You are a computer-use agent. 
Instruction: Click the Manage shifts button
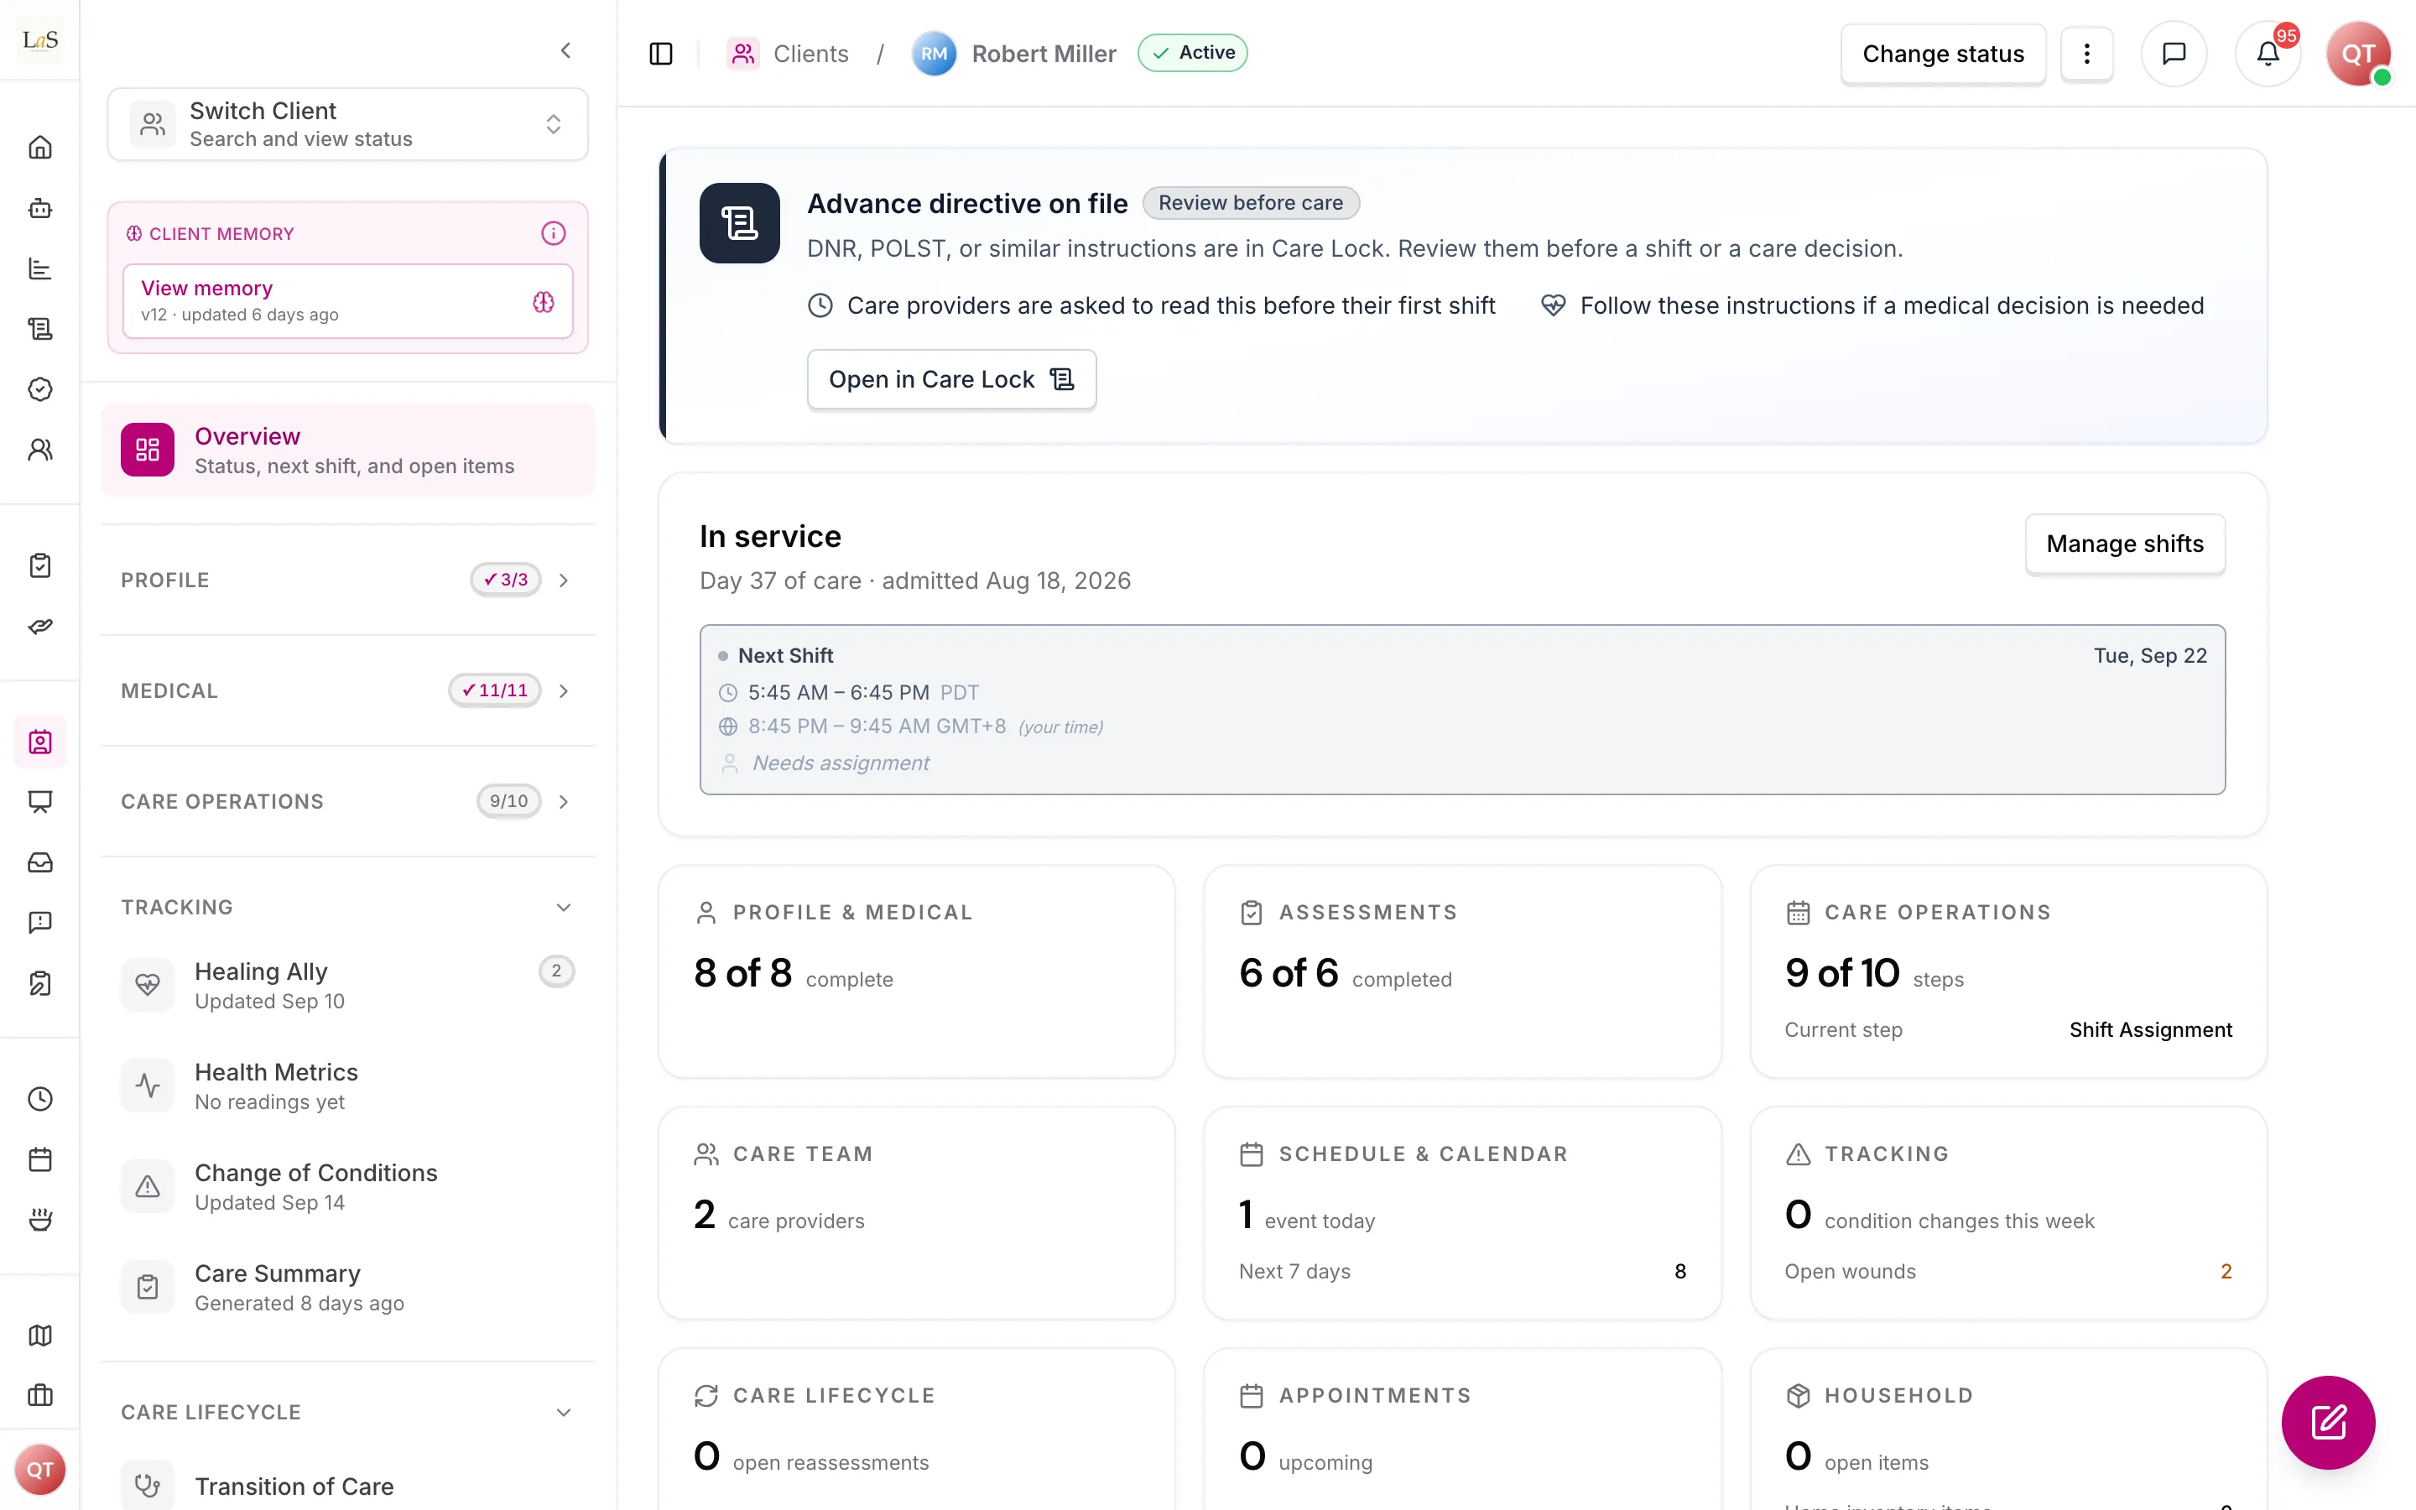2124,544
